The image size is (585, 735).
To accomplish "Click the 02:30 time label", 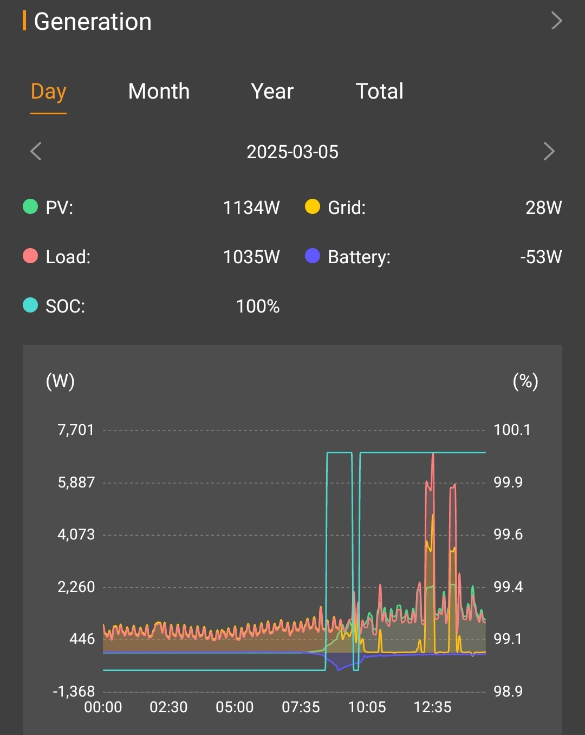I will [168, 707].
